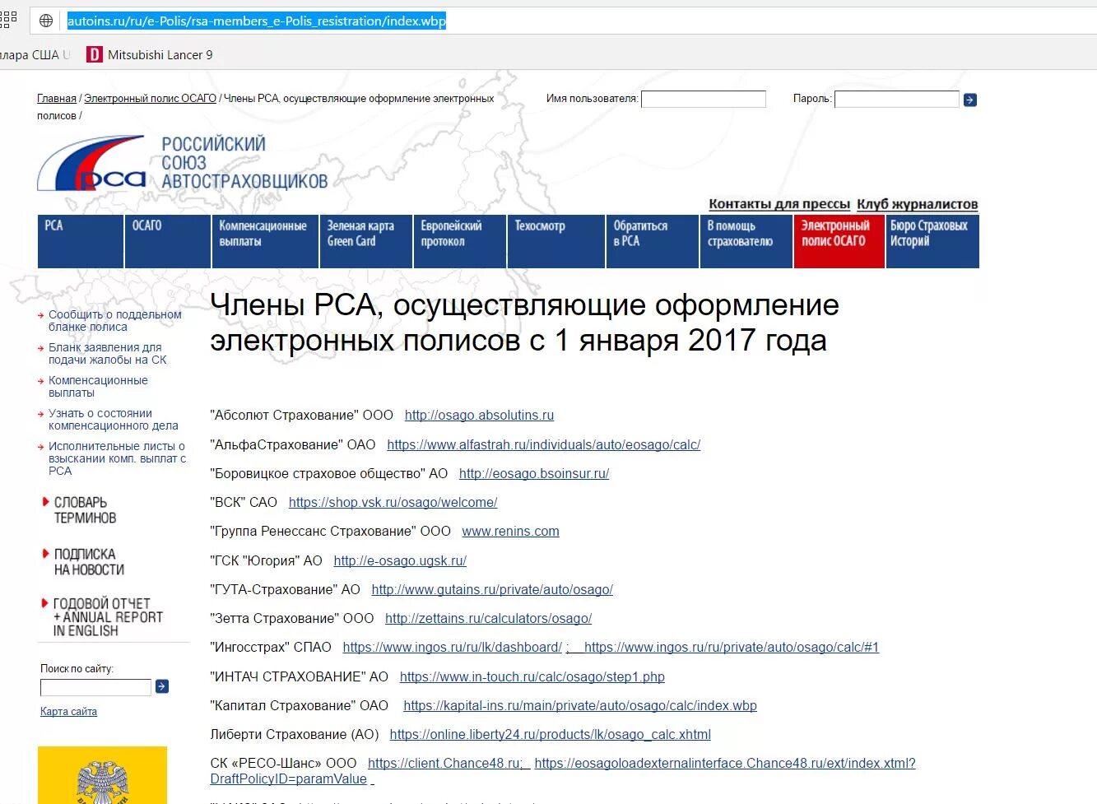The image size is (1097, 804).
Task: Open gutains.ru private auto osago link
Action: [492, 590]
